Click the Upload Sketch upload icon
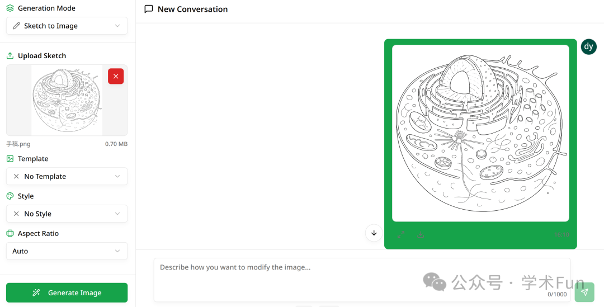This screenshot has width=604, height=307. [10, 56]
